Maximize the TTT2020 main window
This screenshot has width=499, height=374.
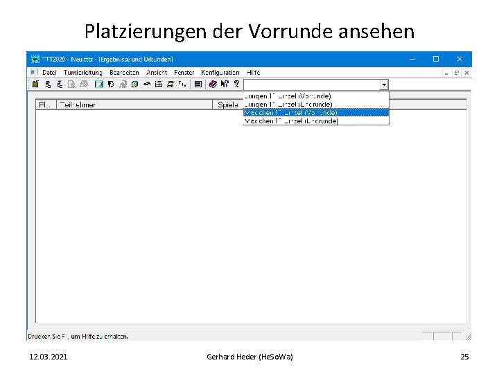point(436,59)
